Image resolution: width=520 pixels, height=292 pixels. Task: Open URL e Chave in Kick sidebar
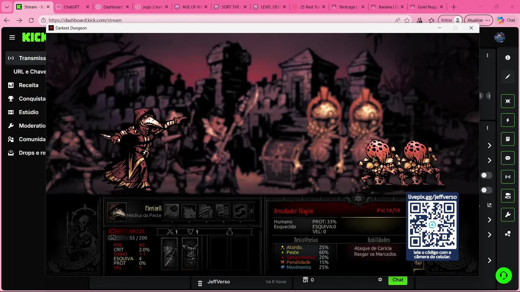[30, 71]
